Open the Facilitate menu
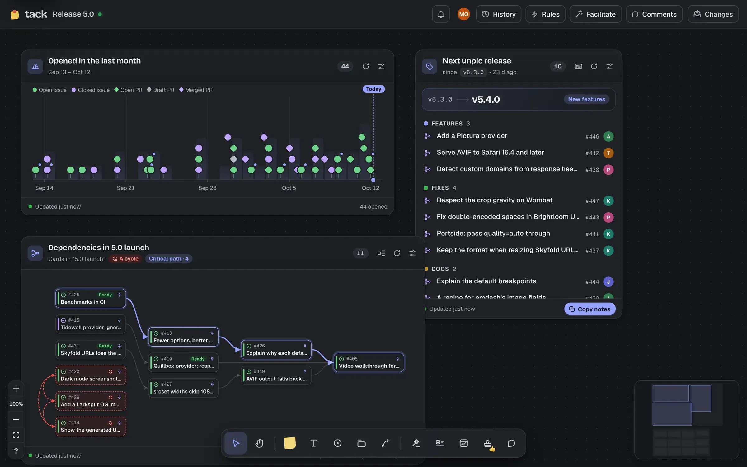Viewport: 747px width, 467px height. [x=595, y=14]
